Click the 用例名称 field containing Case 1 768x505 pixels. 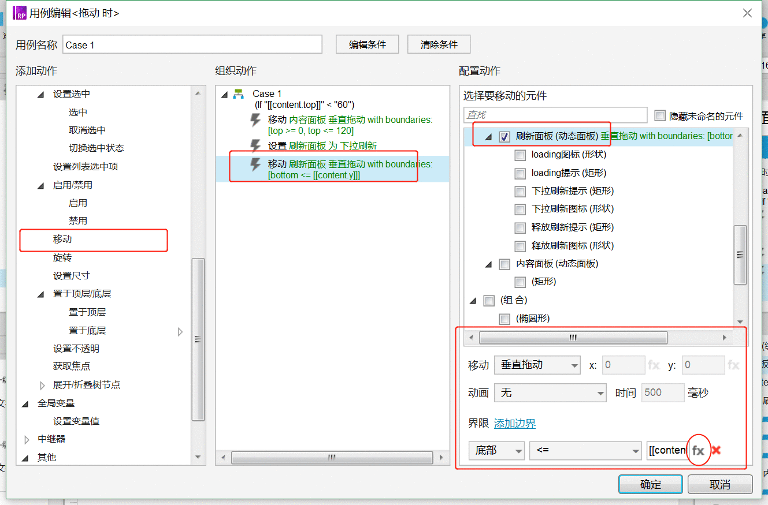192,44
